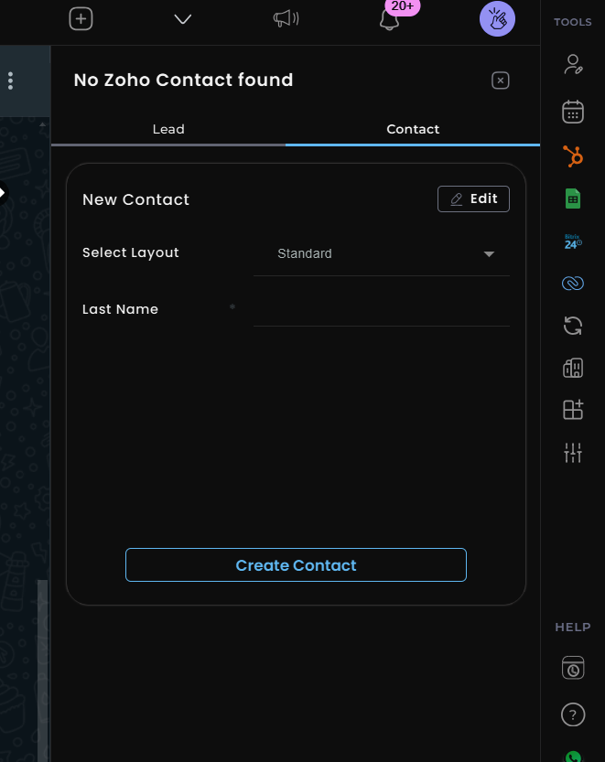Click the chat scrollbar thumb
The image size is (605, 762).
(43, 671)
